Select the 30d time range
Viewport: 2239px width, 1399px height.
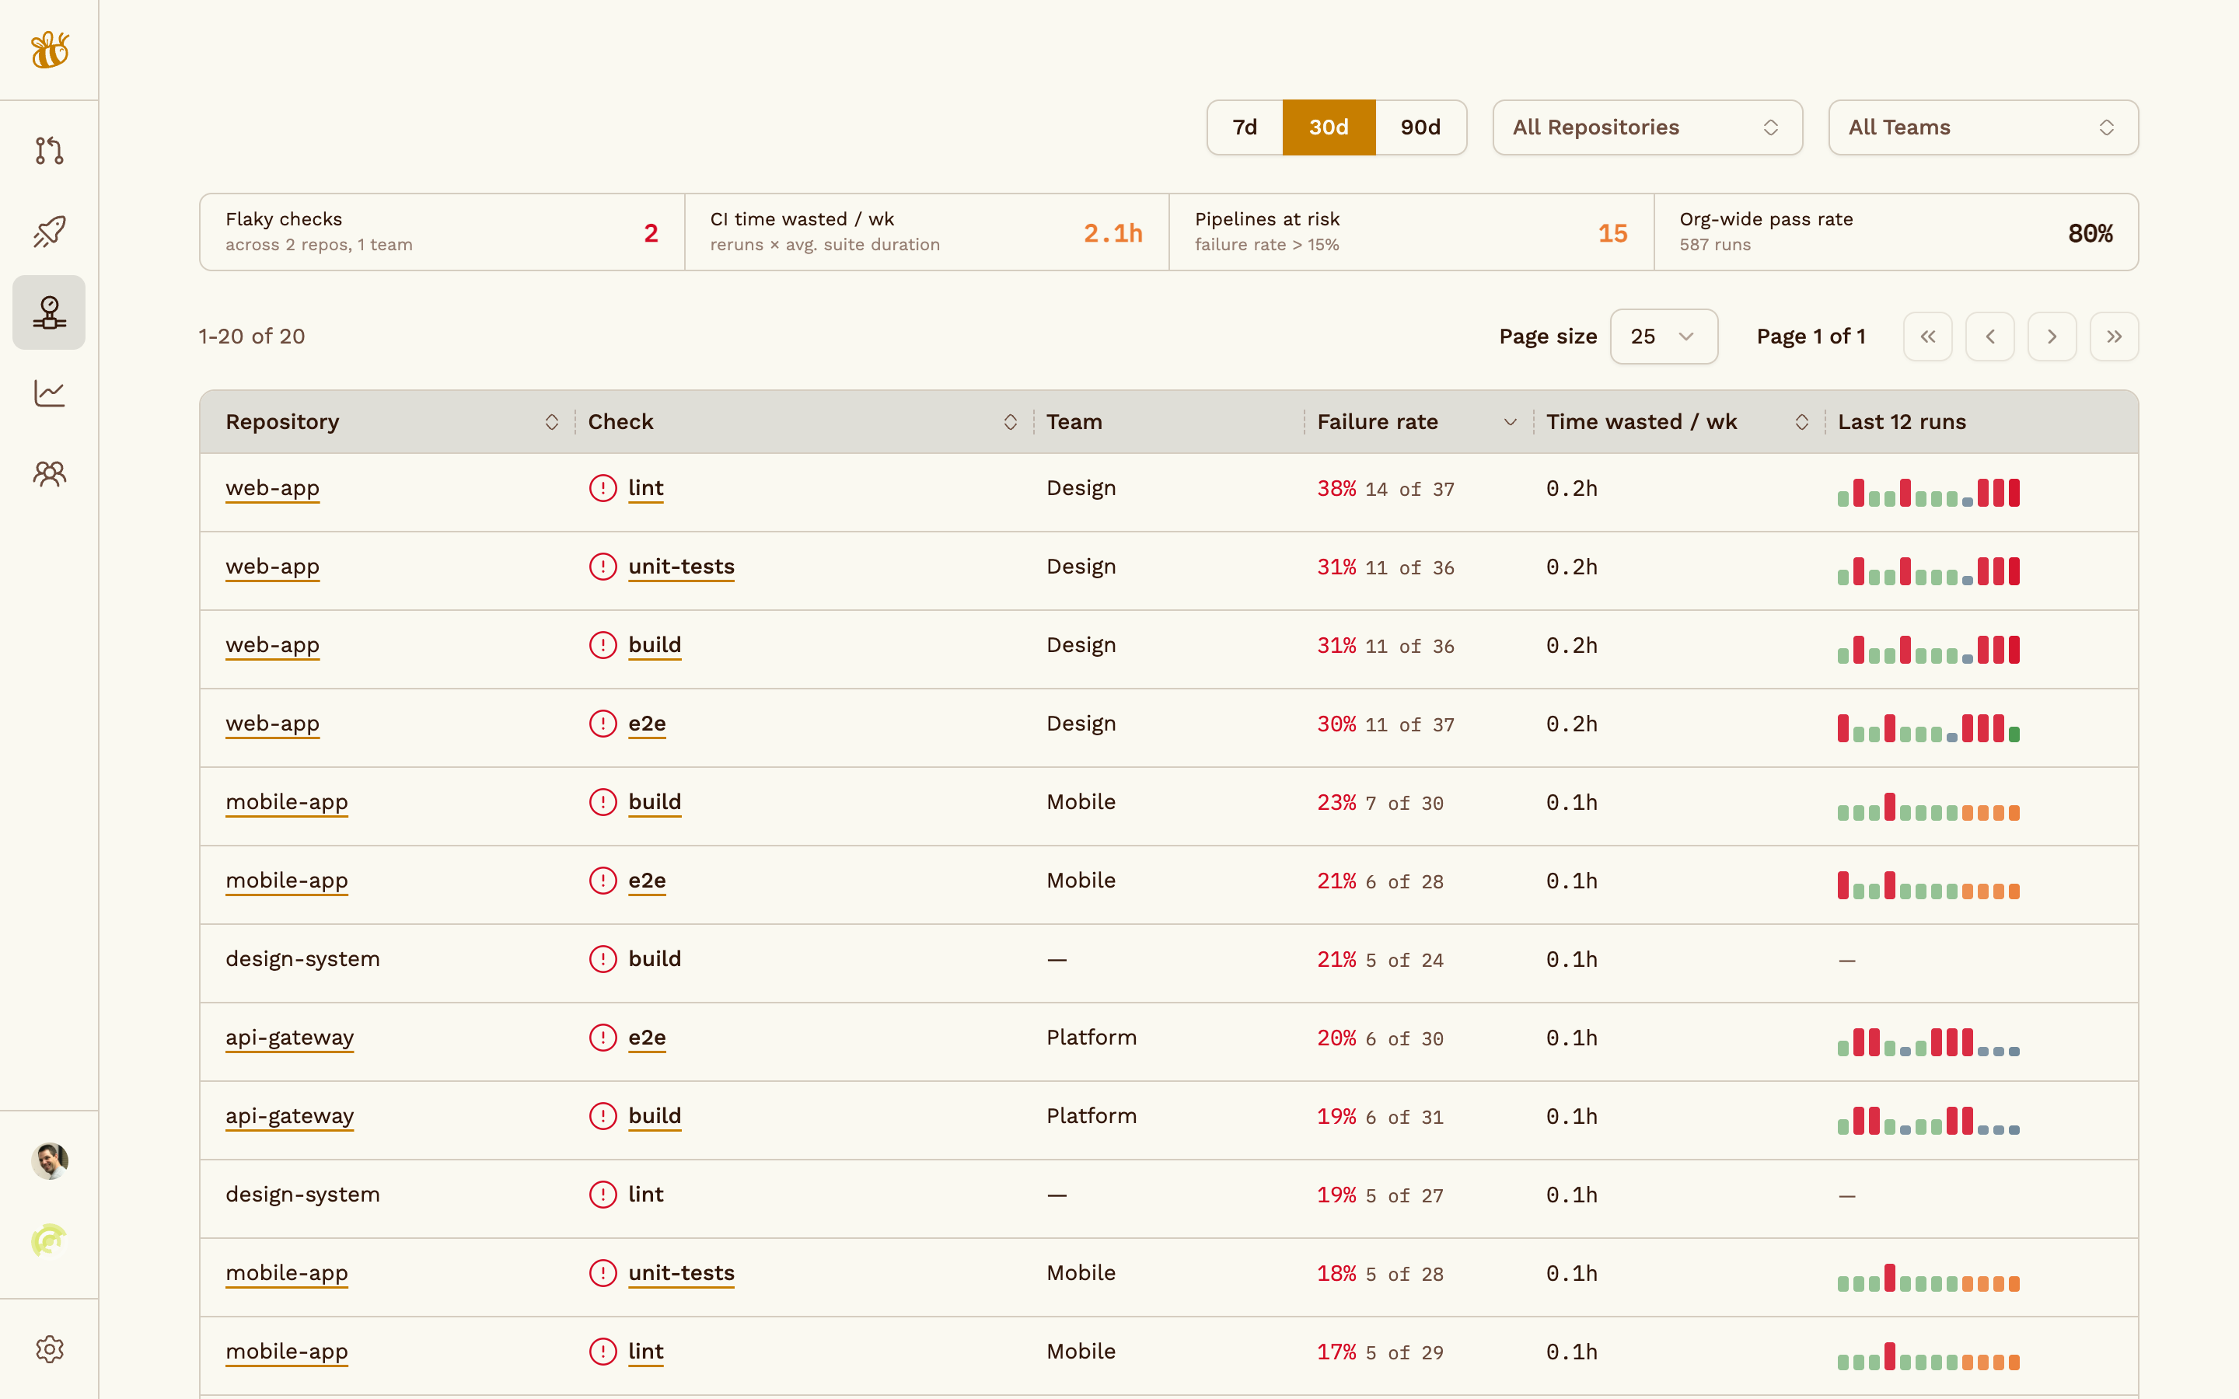point(1329,127)
